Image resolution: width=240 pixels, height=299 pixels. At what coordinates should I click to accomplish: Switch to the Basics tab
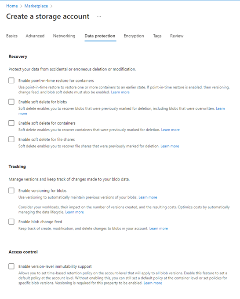[x=12, y=36]
